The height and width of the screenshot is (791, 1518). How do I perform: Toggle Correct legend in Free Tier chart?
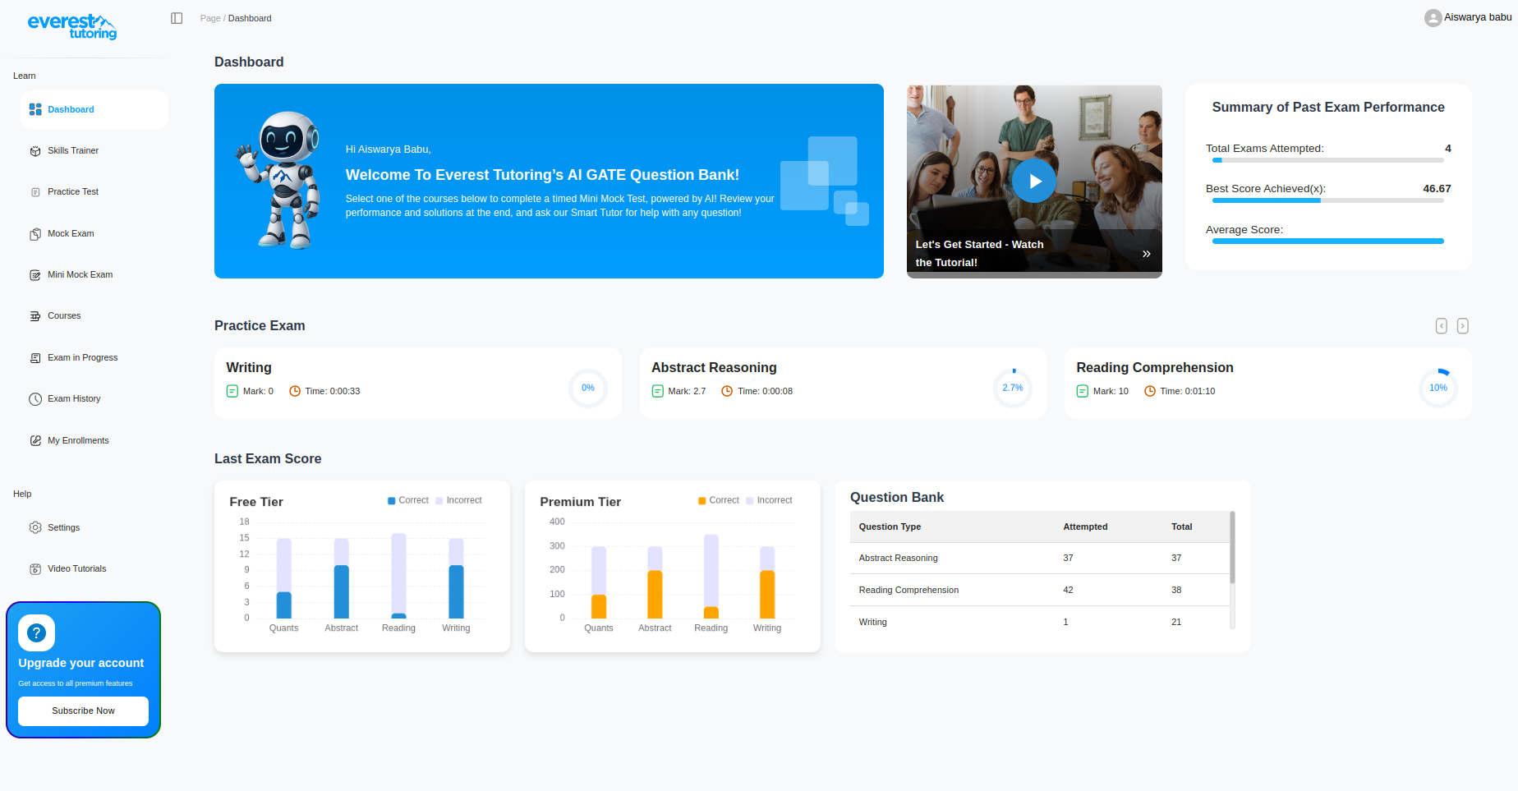pos(408,500)
